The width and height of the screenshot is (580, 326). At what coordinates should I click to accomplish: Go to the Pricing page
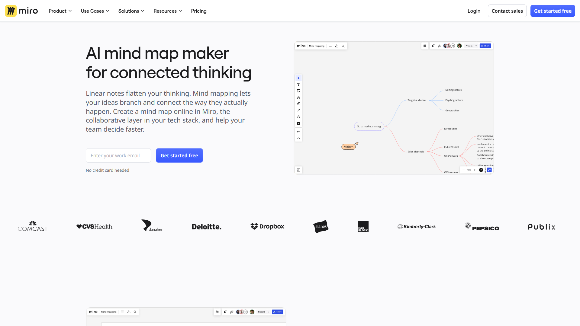tap(199, 11)
